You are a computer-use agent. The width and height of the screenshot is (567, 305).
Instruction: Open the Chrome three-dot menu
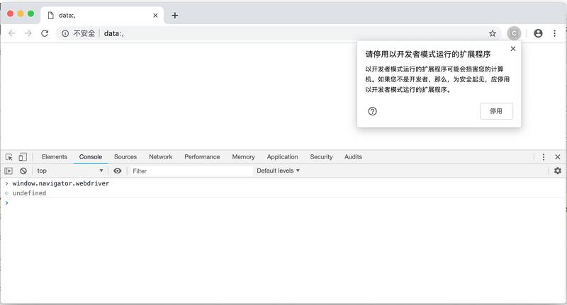coord(554,33)
